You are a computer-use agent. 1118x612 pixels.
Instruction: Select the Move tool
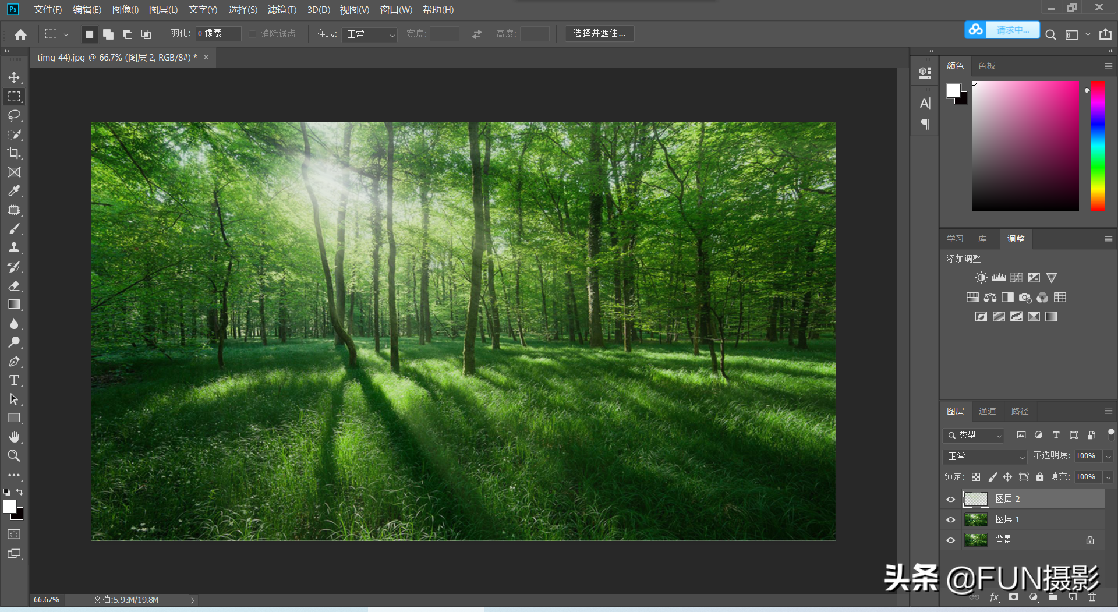pyautogui.click(x=14, y=77)
